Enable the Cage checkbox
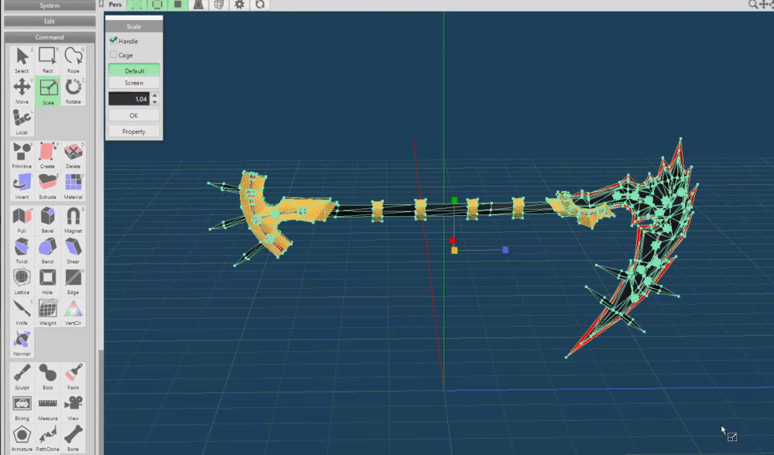This screenshot has width=774, height=455. (114, 54)
